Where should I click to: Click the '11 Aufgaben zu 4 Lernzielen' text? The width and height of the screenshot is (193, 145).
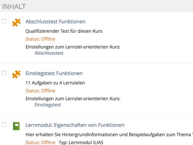(55, 83)
